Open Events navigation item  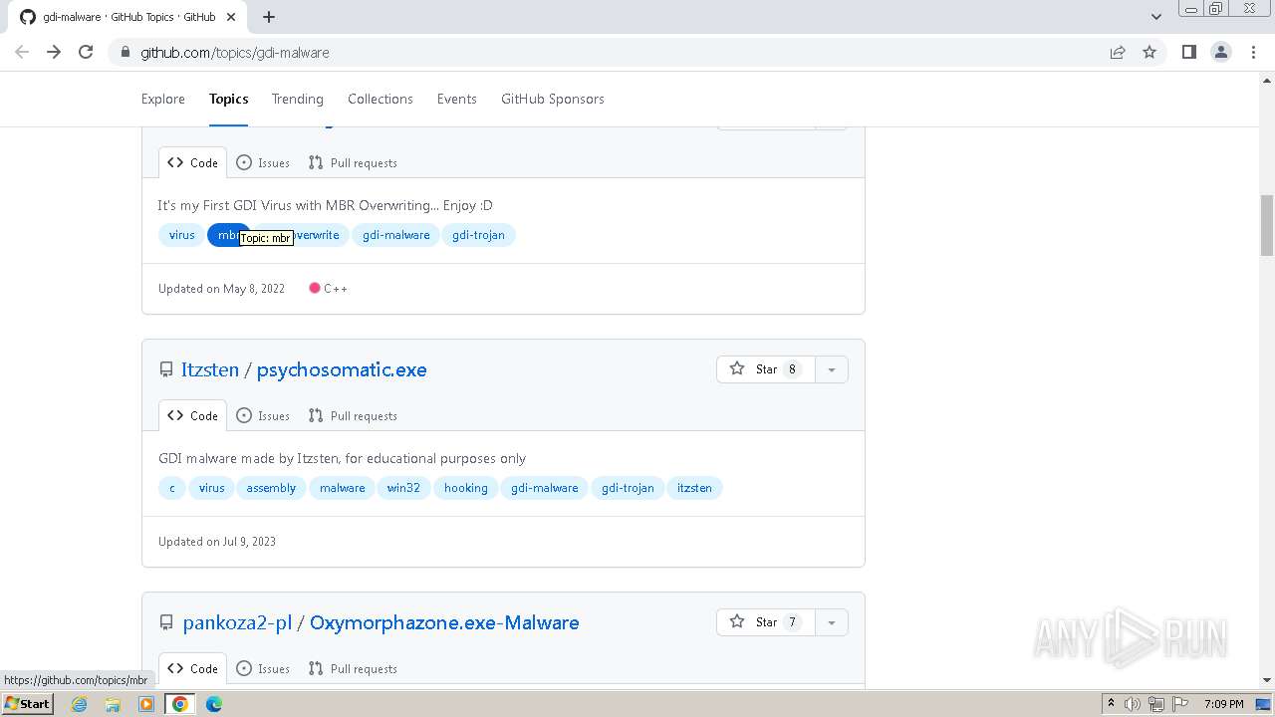coord(457,99)
